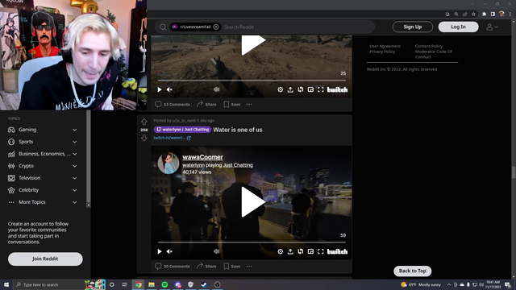Mute the wawaCoomer clip audio
The height and width of the screenshot is (290, 516).
tap(169, 251)
